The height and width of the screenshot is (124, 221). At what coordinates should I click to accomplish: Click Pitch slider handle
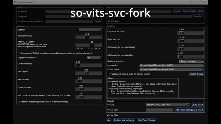[x=92, y=45]
